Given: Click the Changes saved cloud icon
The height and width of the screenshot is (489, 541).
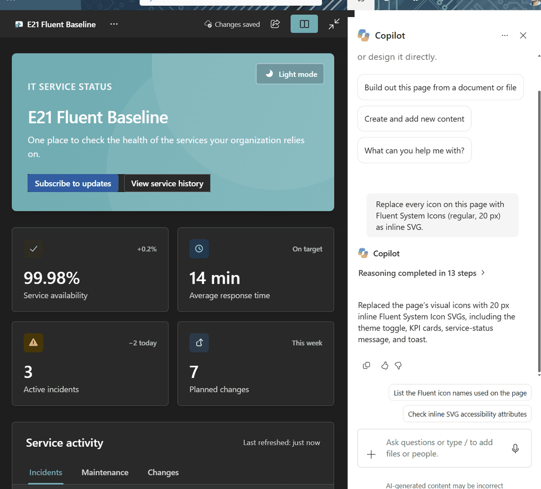Looking at the screenshot, I should pos(208,24).
